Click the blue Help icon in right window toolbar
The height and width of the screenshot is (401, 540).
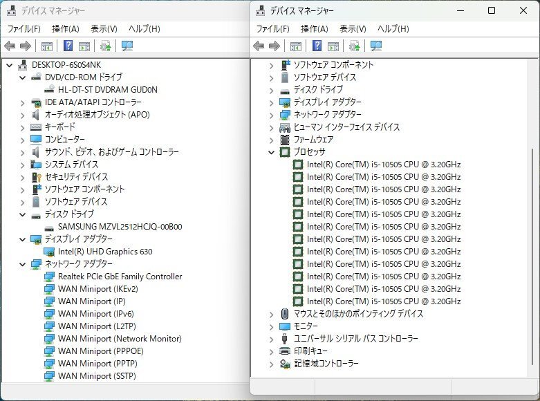[317, 46]
